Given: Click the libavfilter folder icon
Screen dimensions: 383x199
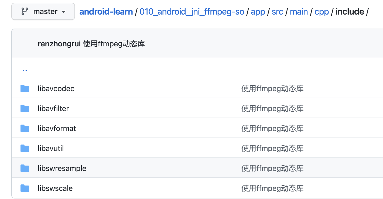Looking at the screenshot, I should click(25, 108).
